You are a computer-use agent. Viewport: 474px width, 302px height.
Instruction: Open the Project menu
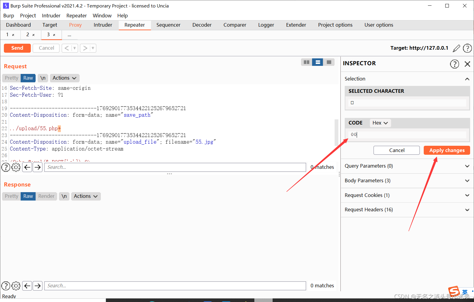click(28, 16)
